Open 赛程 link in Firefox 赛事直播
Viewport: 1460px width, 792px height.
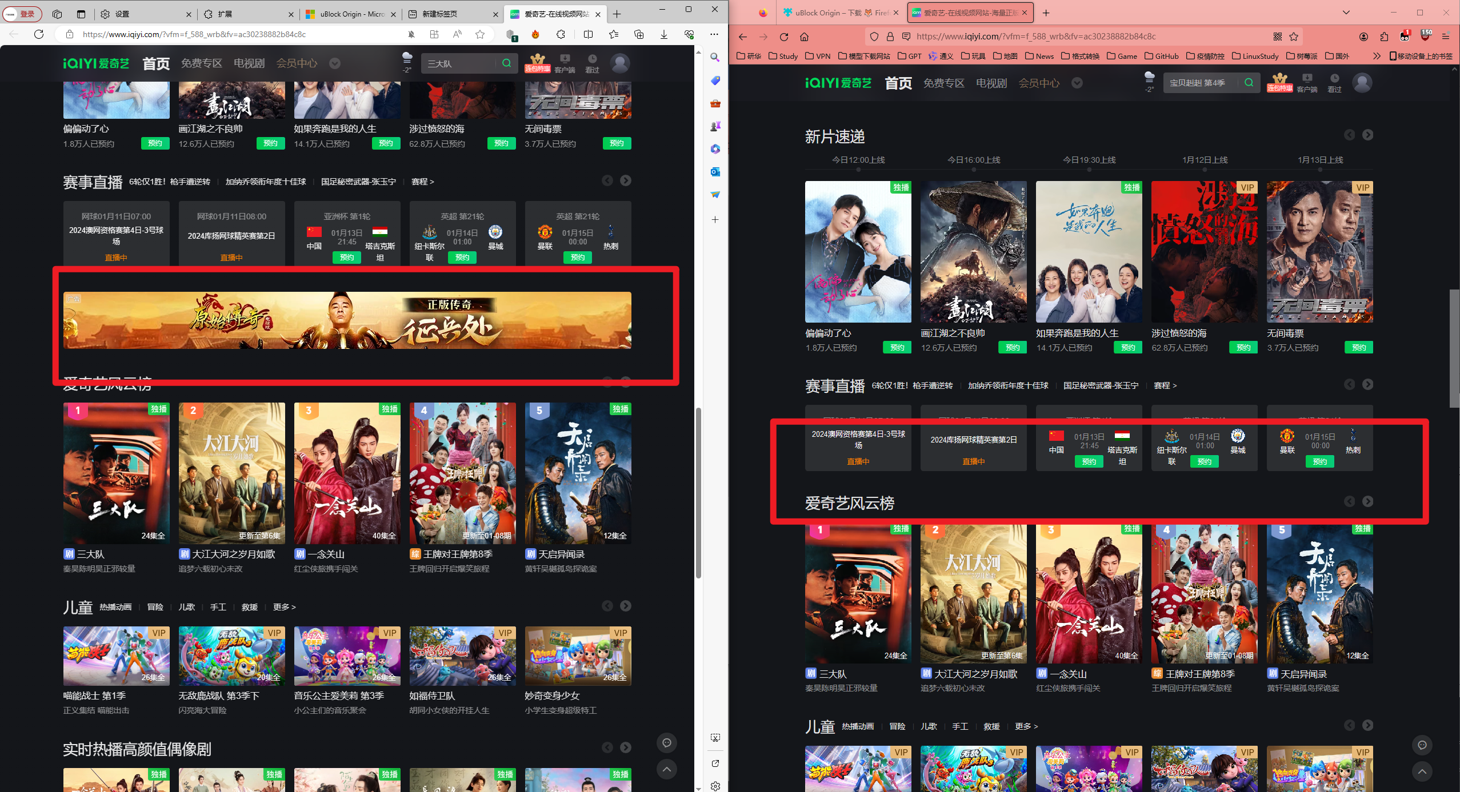pos(1165,386)
